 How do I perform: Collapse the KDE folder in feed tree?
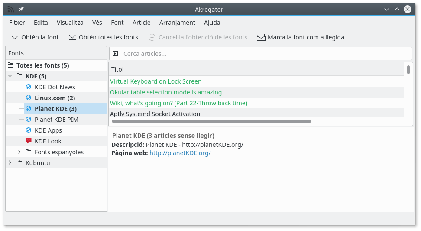[10, 76]
